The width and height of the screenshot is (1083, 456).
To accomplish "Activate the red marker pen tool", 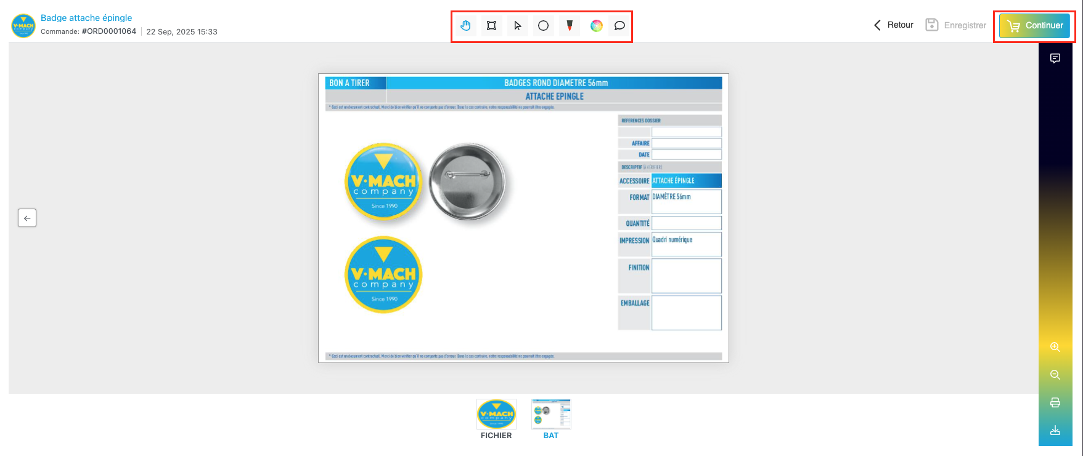I will pyautogui.click(x=570, y=26).
